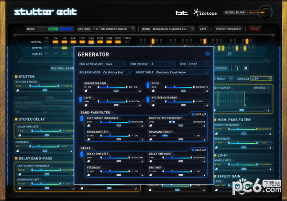Screen dimensions: 287x201
Task: Adjust the Stutter Length range slider
Action: [x=44, y=86]
